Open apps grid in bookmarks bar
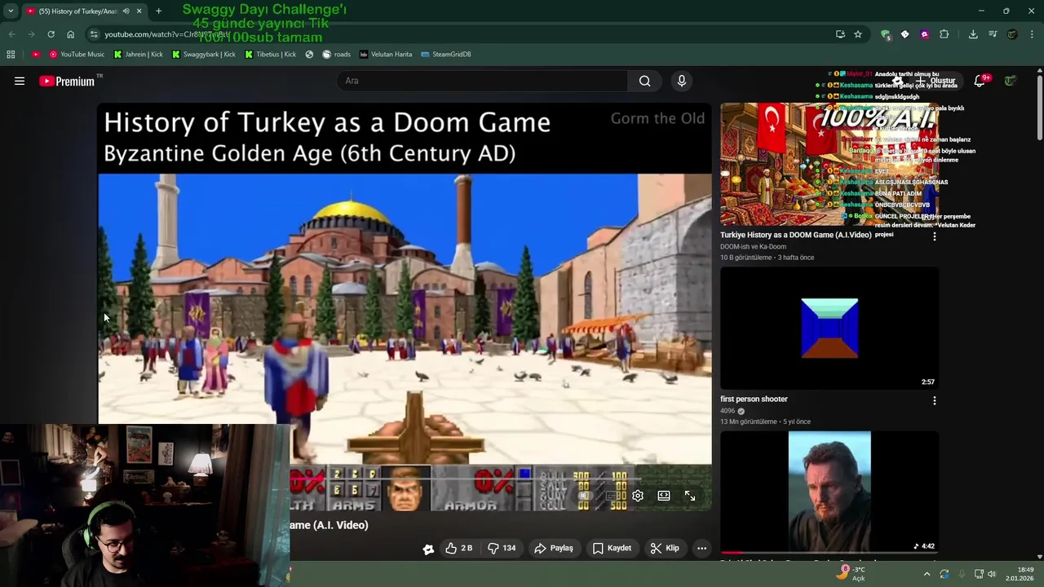This screenshot has width=1044, height=587. click(11, 54)
